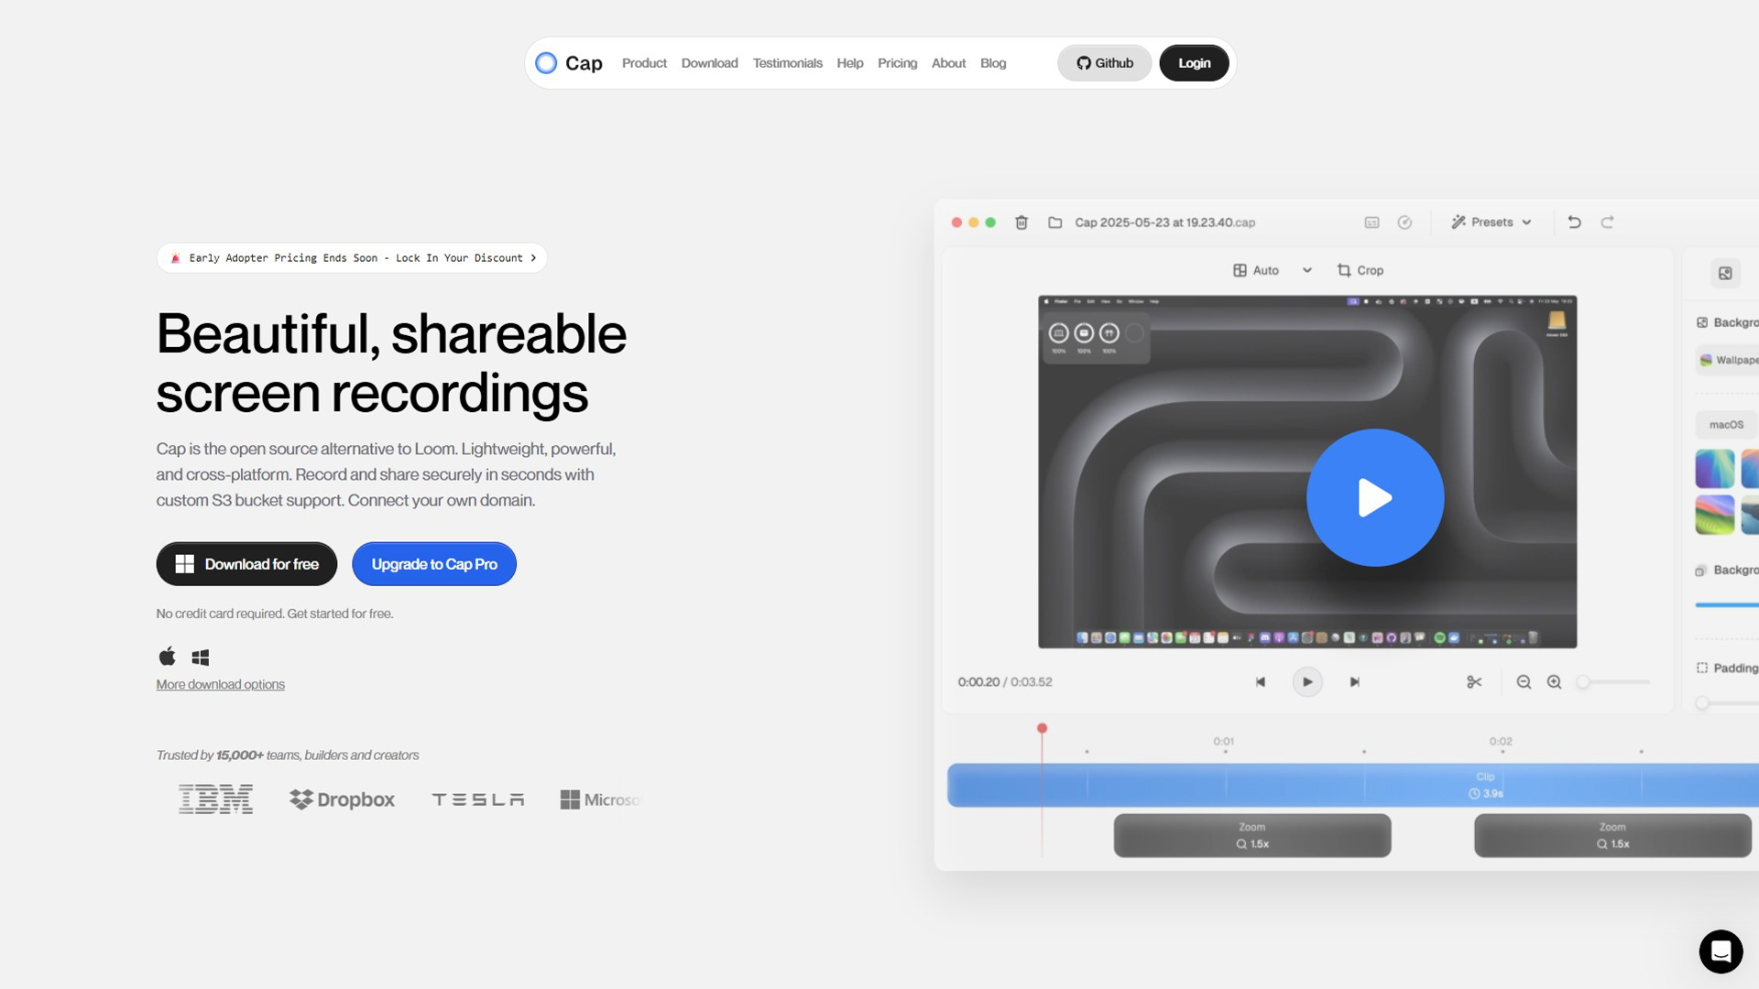Click the Github button
The height and width of the screenshot is (989, 1759).
pyautogui.click(x=1104, y=63)
